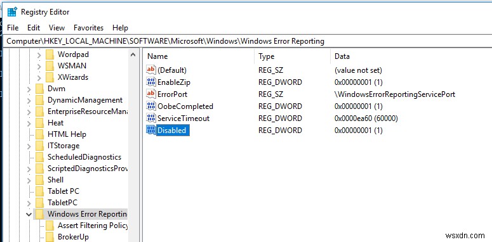The height and width of the screenshot is (242, 492).
Task: Click the DynamicManagement folder icon
Action: [x=40, y=100]
